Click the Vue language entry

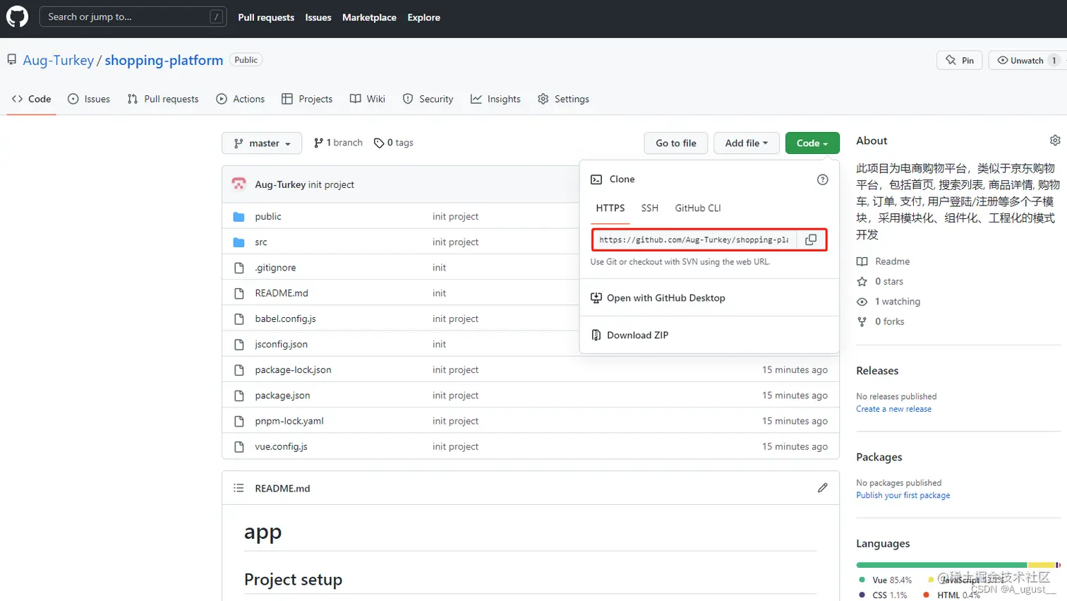pyautogui.click(x=885, y=580)
